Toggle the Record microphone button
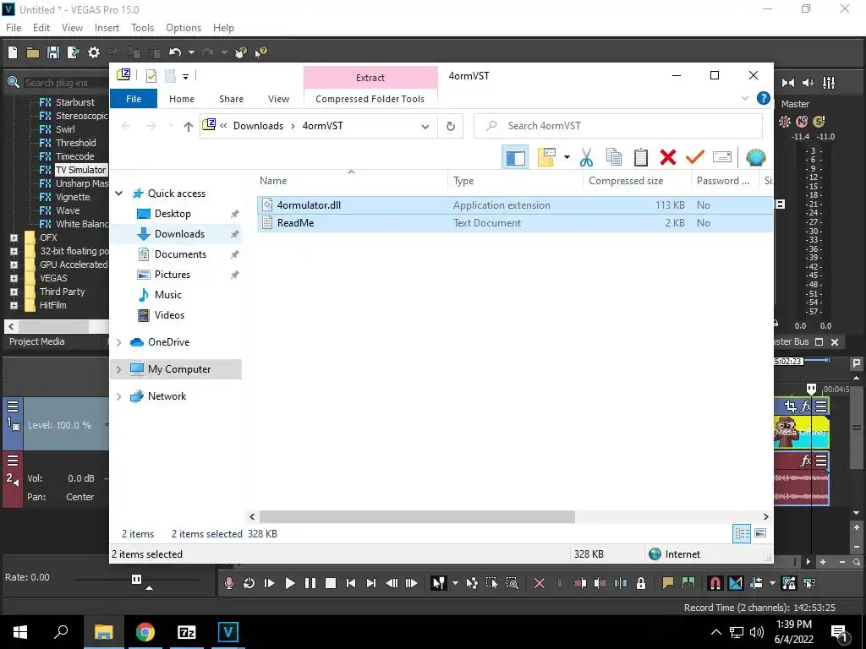The width and height of the screenshot is (866, 649). pos(228,583)
